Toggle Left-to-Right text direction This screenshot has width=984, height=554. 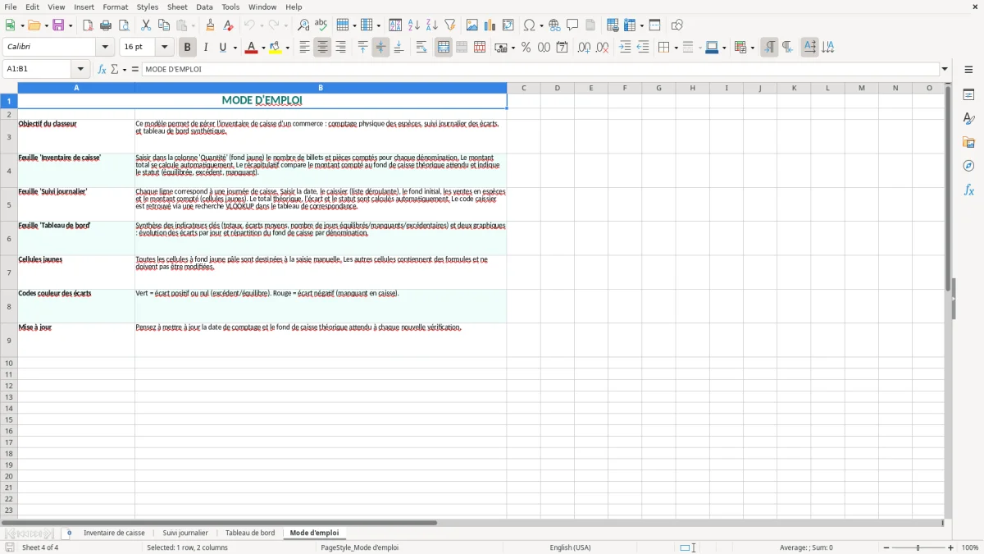pos(769,48)
